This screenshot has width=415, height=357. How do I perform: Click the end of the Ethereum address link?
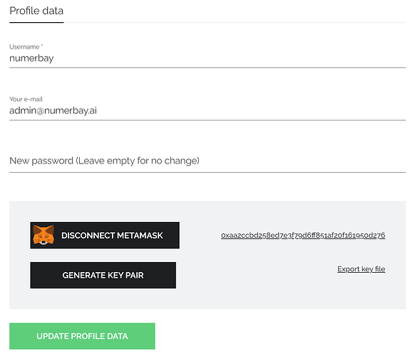[x=381, y=236]
